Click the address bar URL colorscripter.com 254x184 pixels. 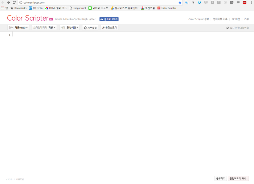pos(34,3)
